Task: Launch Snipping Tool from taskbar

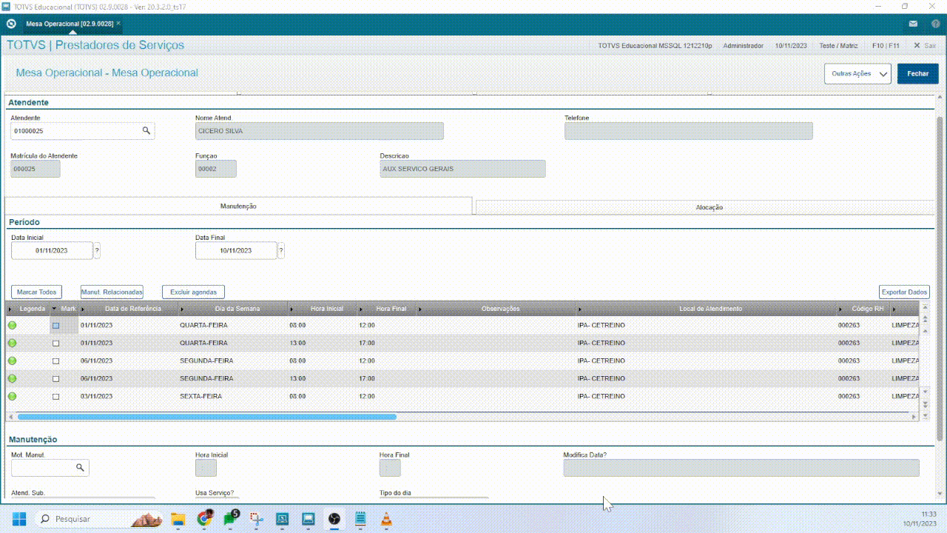Action: pos(256,518)
